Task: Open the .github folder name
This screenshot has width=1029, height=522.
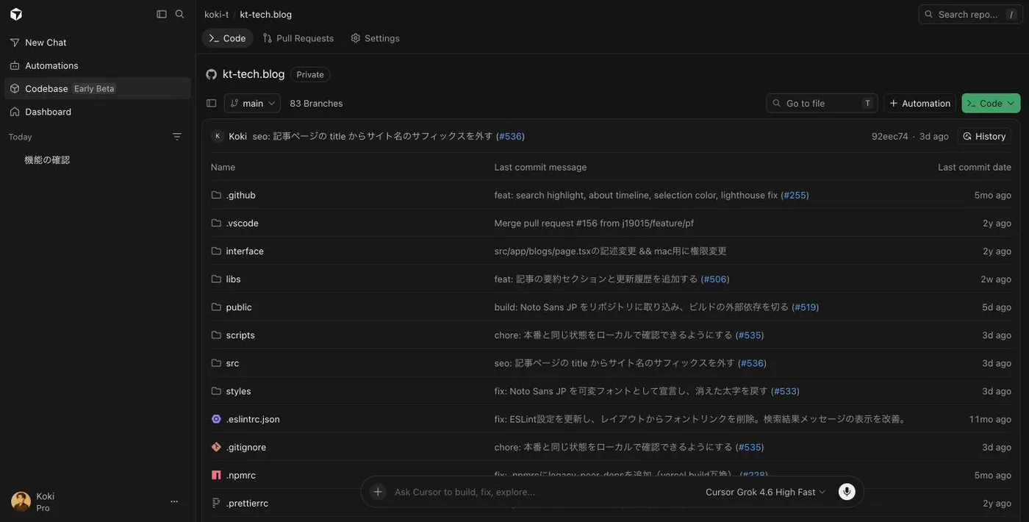Action: 241,195
